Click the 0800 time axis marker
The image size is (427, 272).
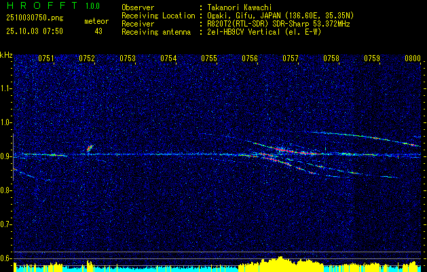tap(413, 58)
